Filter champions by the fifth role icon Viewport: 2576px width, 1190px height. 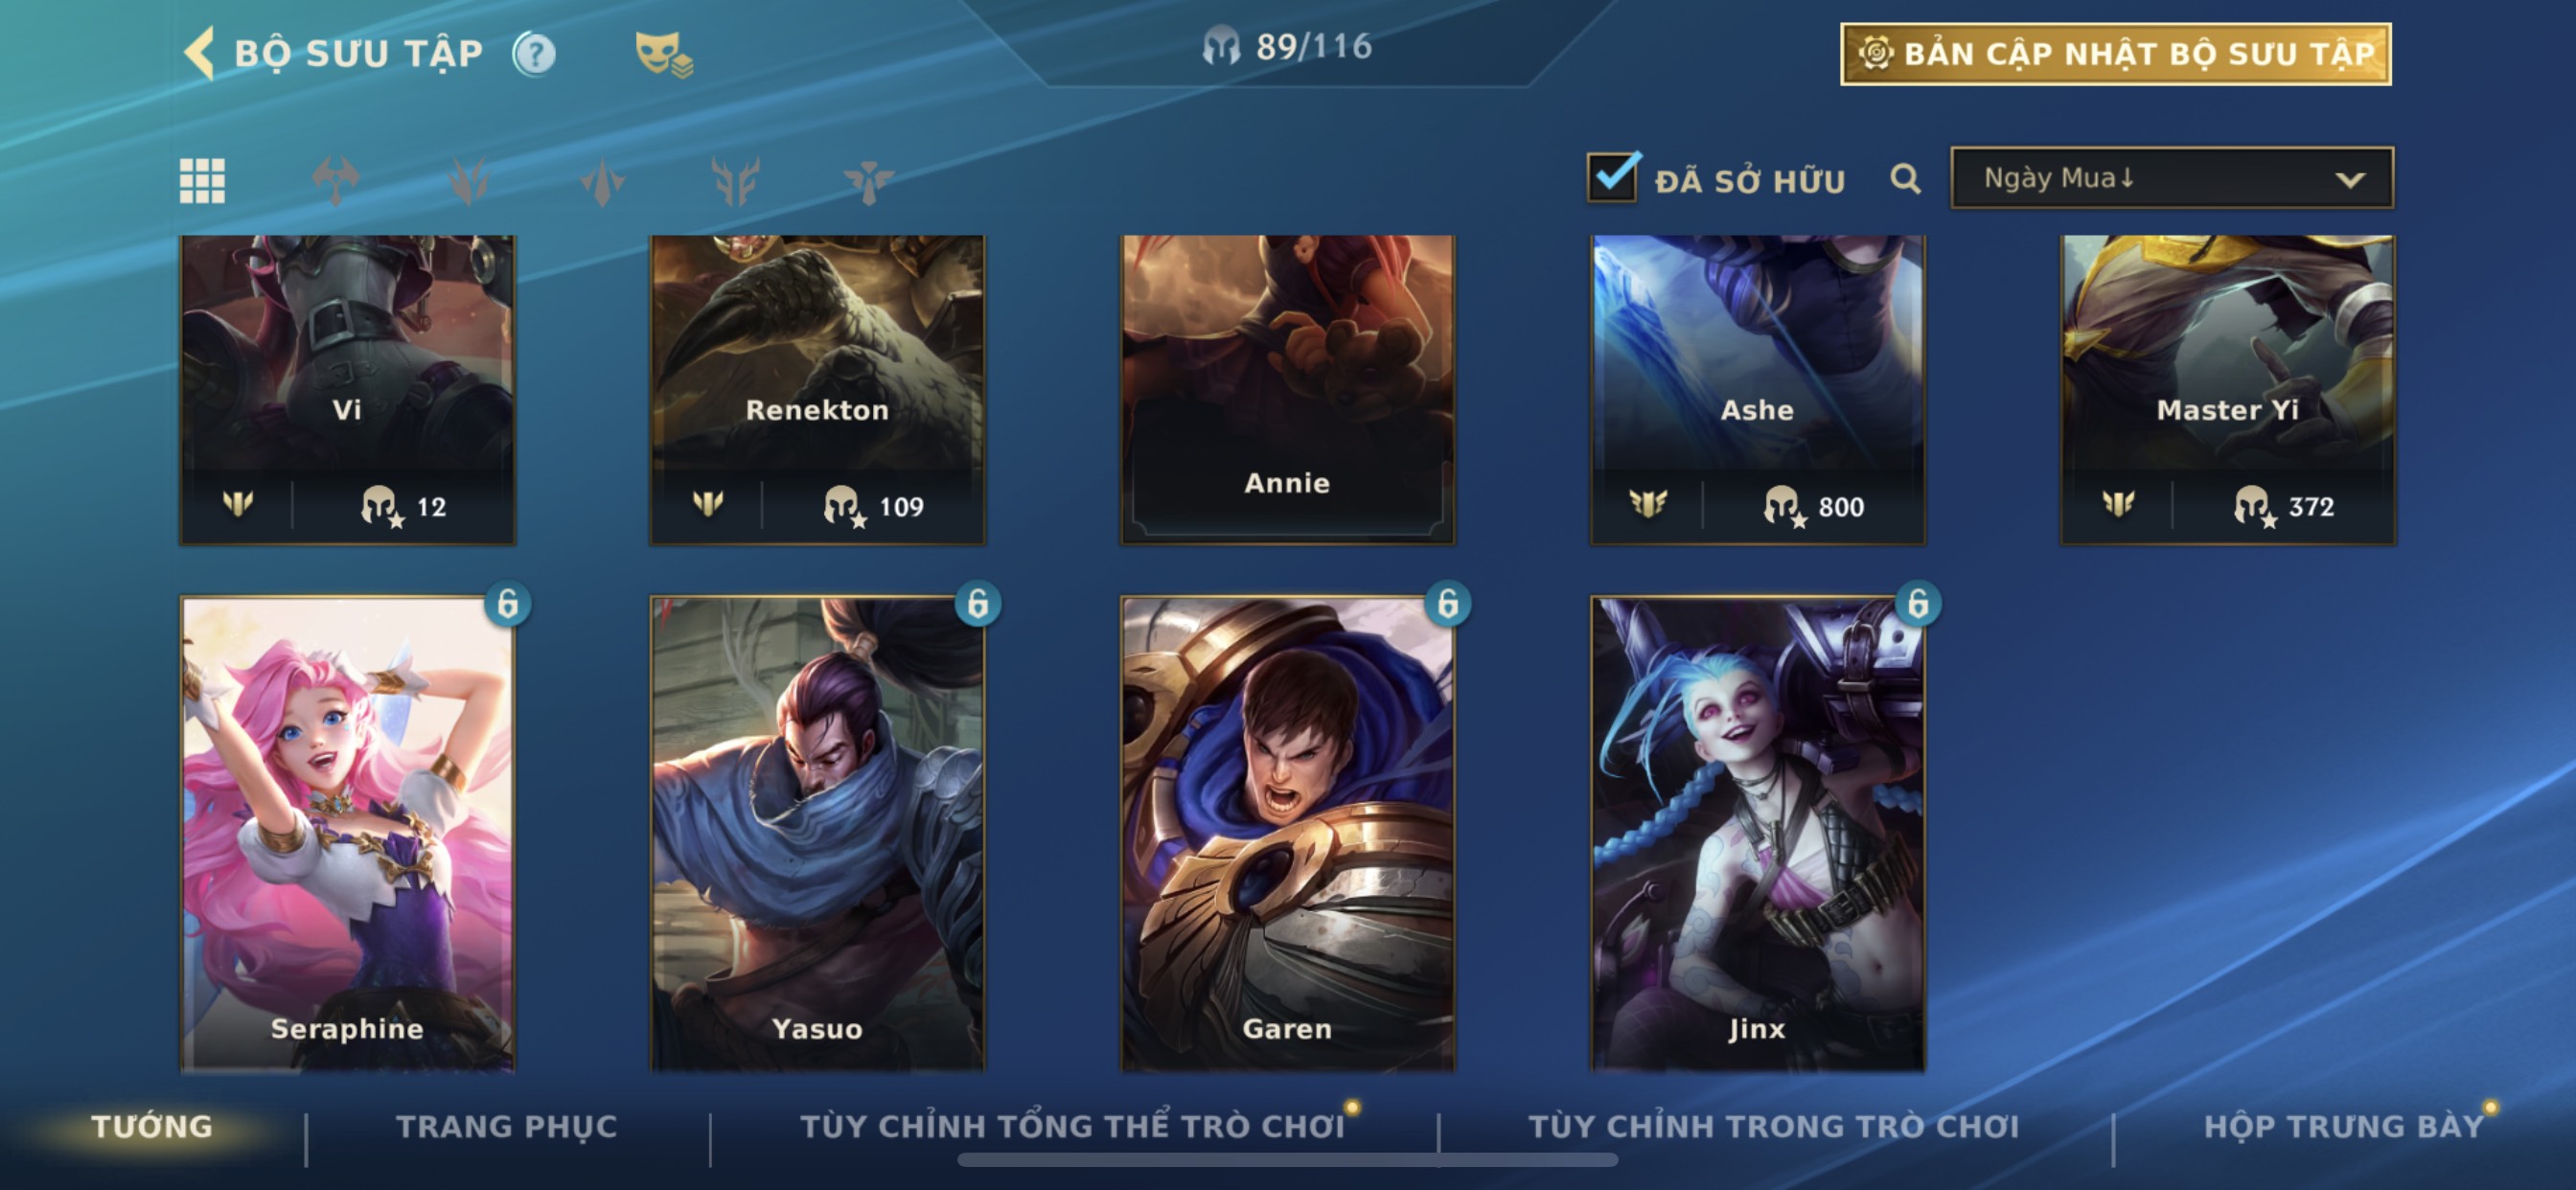pyautogui.click(x=868, y=181)
